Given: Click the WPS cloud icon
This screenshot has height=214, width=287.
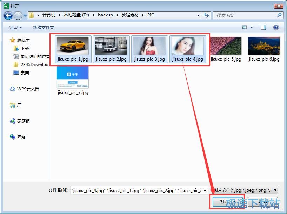Looking at the screenshot, I should [12, 89].
